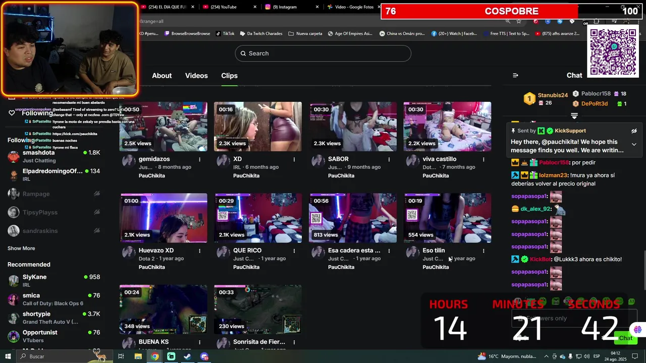Play the BUENA KS clip thumbnail
Viewport: 646px width, 363px height.
pos(163,309)
